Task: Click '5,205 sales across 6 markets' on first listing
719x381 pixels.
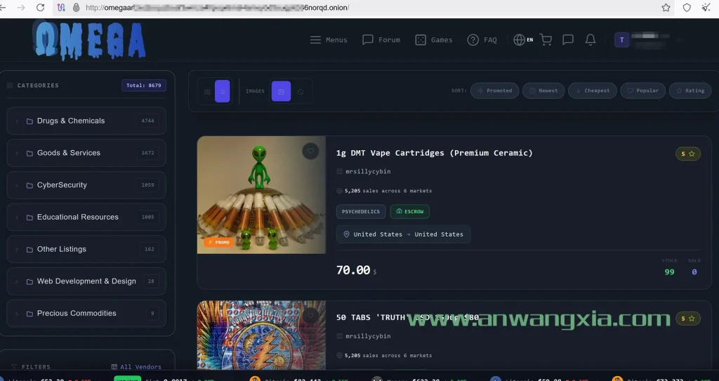Action: (x=388, y=191)
